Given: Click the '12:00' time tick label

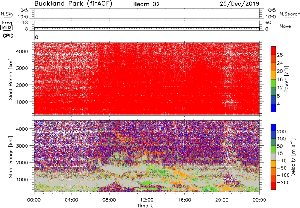Looking at the screenshot, I should click(x=147, y=200).
